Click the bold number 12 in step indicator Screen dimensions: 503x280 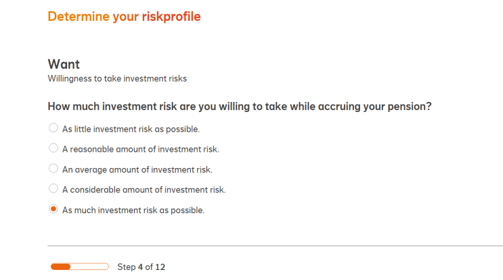point(160,267)
